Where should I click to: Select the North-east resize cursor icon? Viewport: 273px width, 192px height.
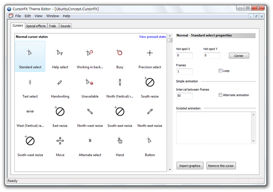pos(150,111)
